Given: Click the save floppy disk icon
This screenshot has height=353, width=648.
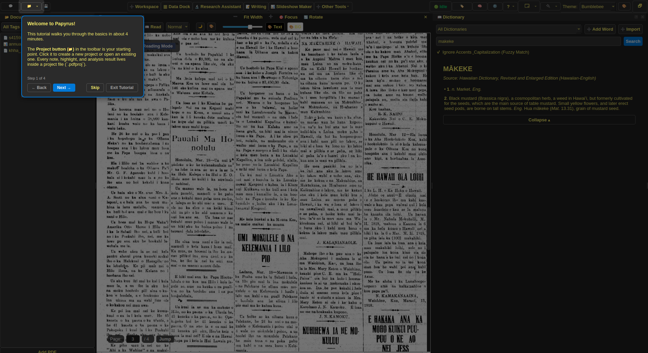Looking at the screenshot, I should point(46,6).
